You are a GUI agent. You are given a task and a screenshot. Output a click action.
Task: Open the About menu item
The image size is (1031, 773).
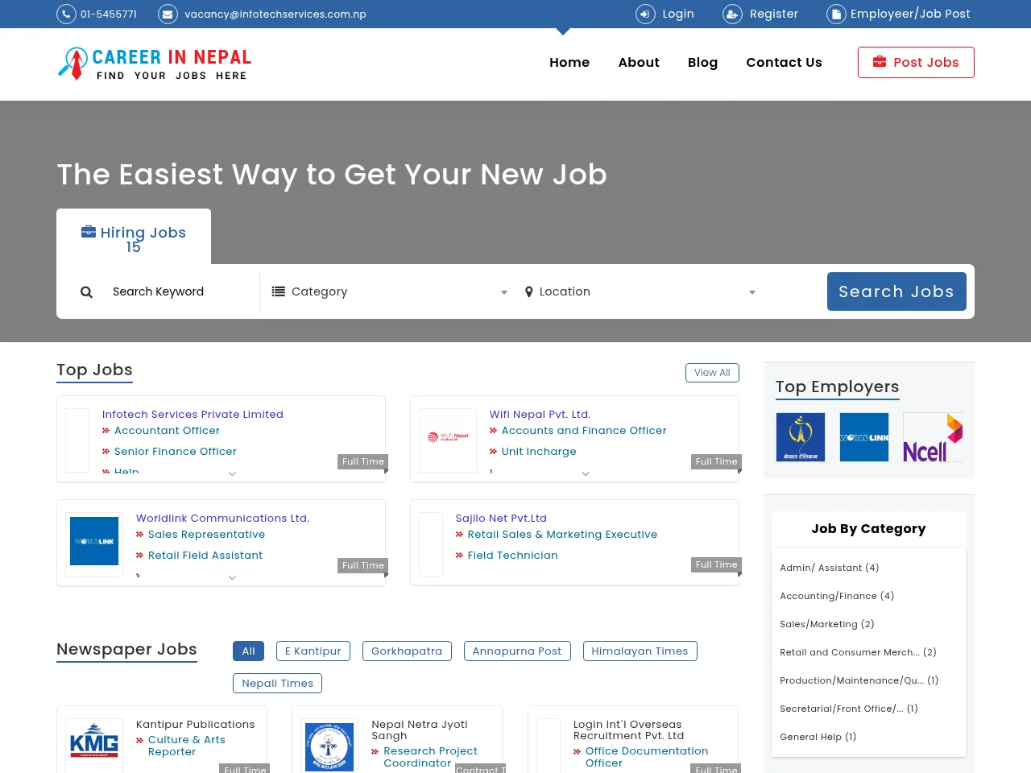[639, 63]
